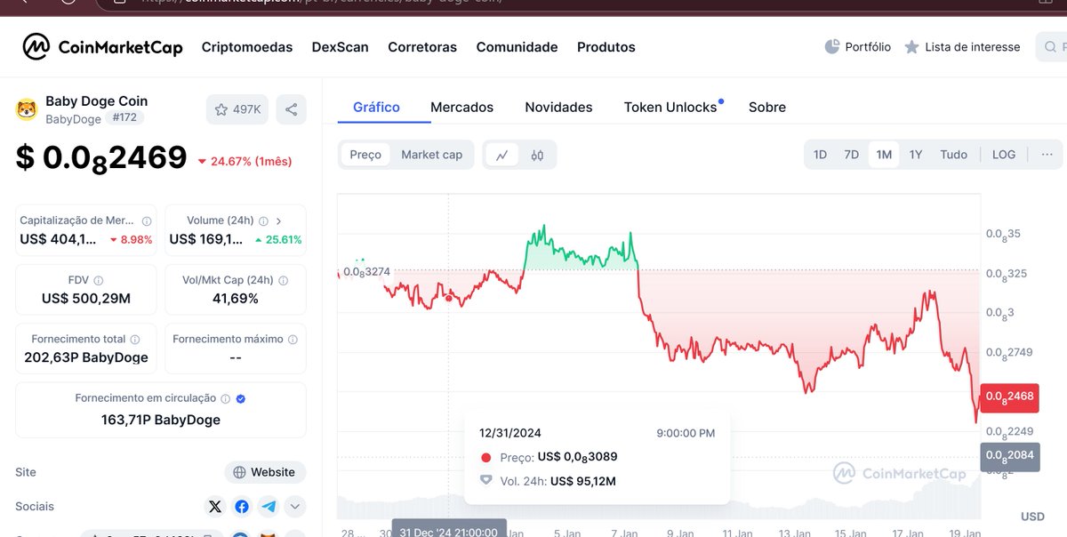Screen dimensions: 1067x537
Task: Open the Telegram social link
Action: click(x=269, y=507)
